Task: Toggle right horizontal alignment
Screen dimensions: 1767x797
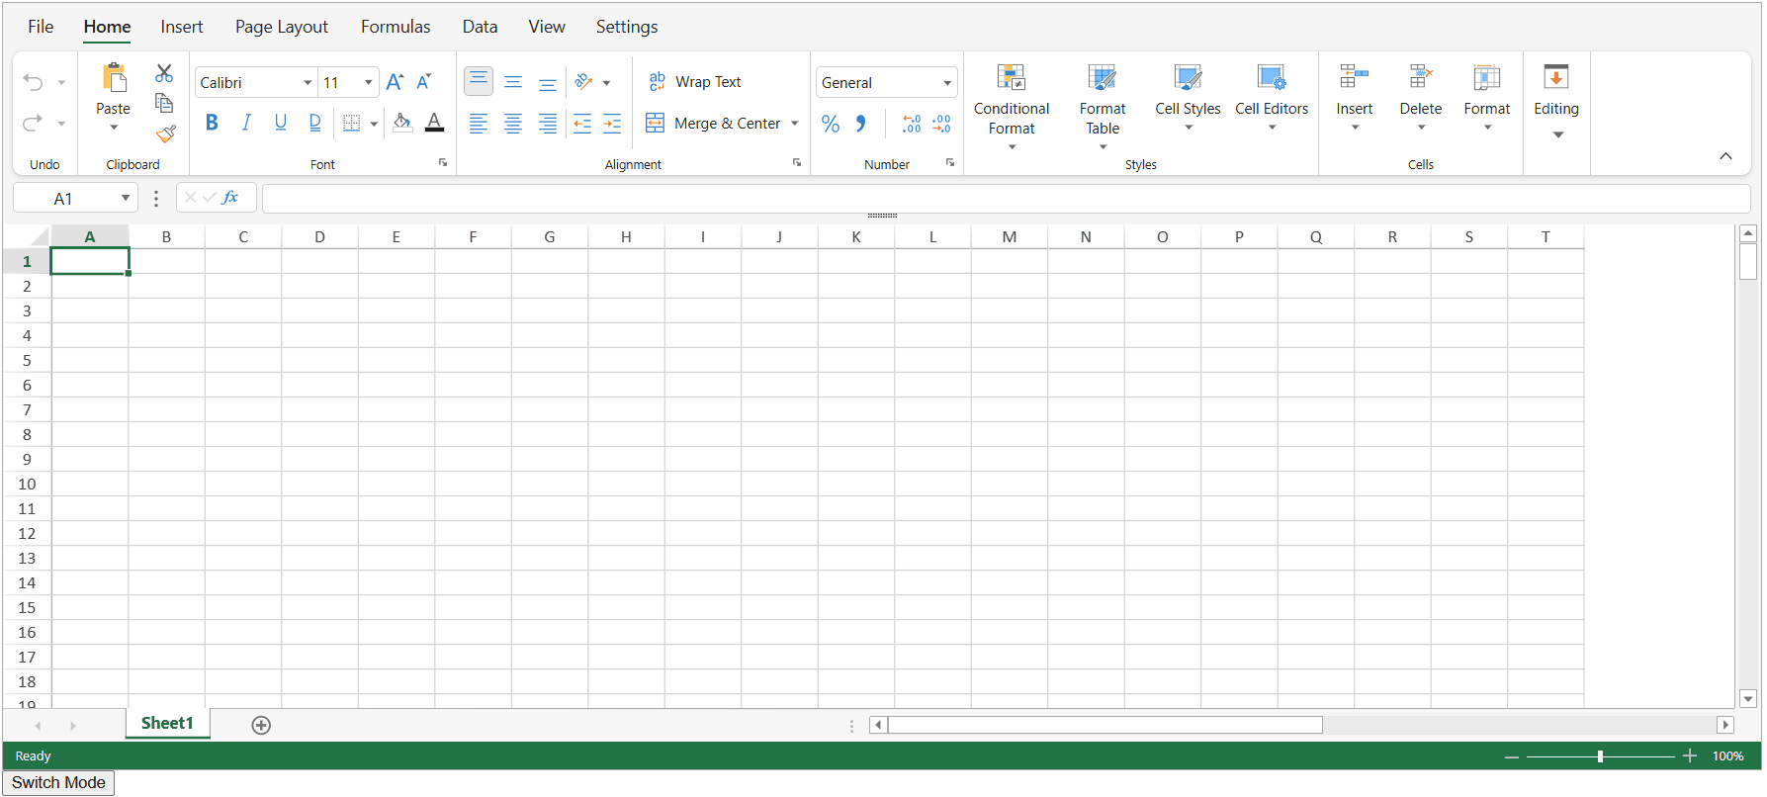Action: coord(547,124)
